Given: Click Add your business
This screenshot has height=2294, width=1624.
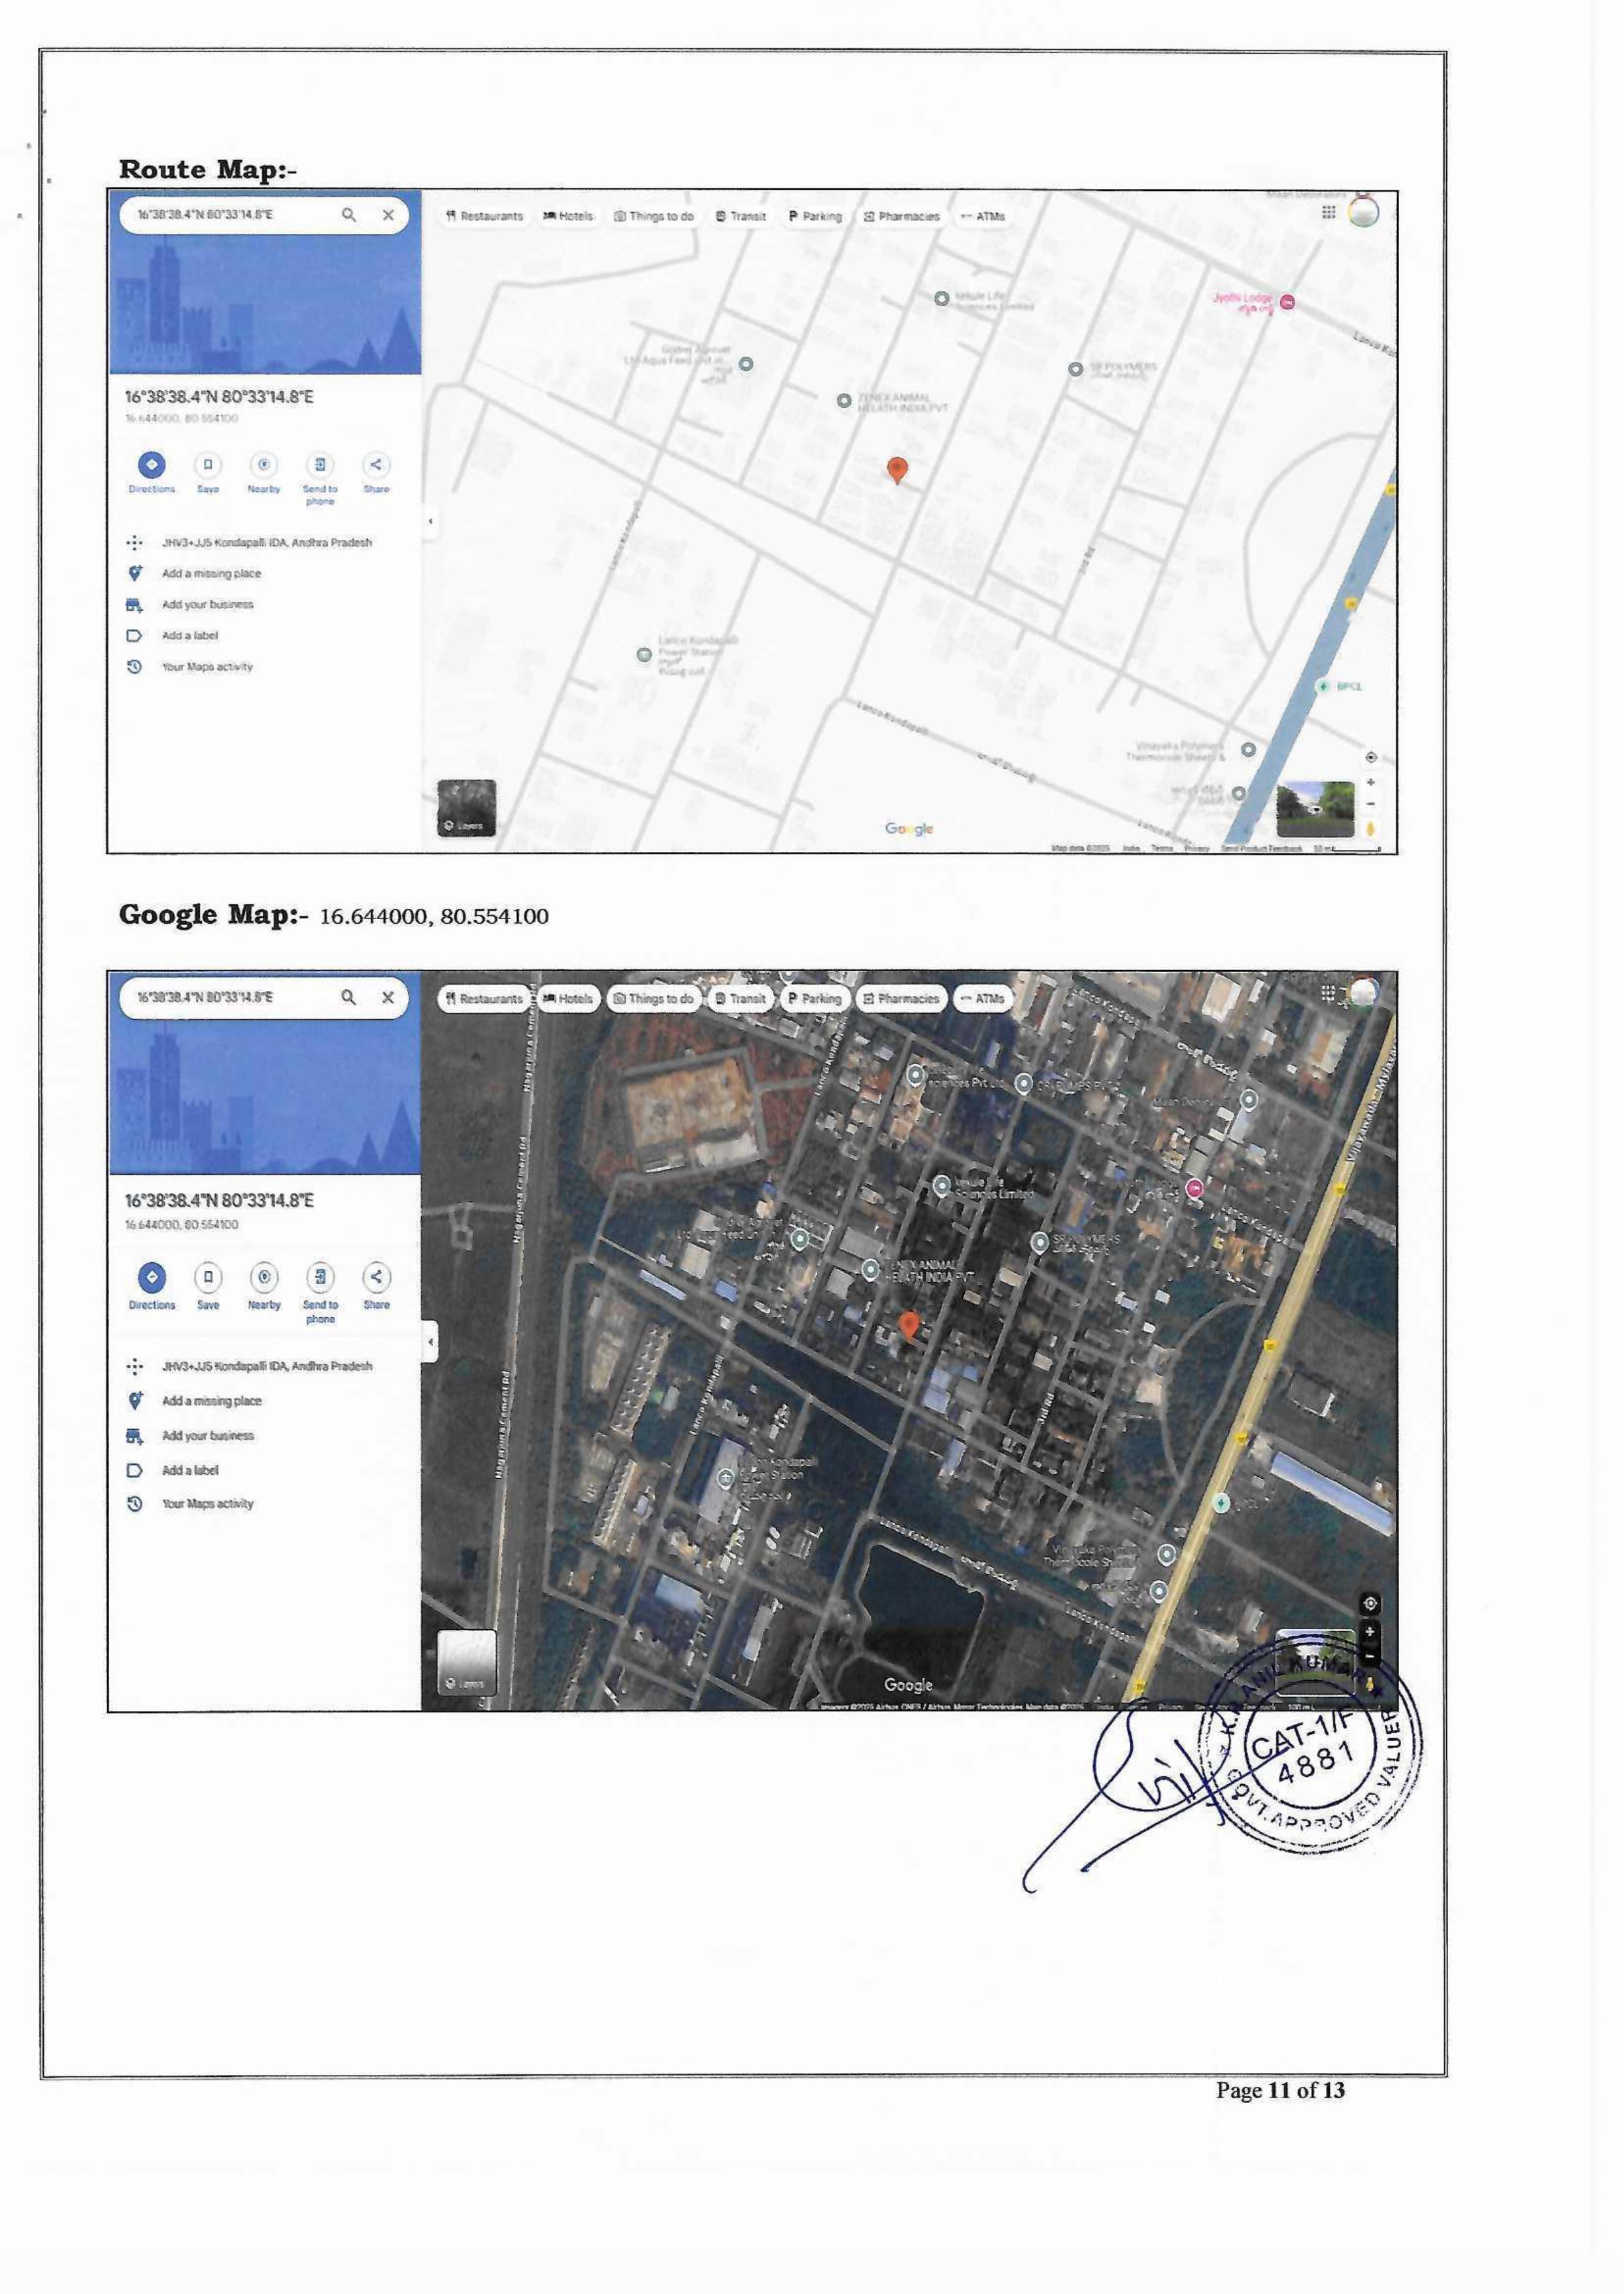Looking at the screenshot, I should 207,604.
